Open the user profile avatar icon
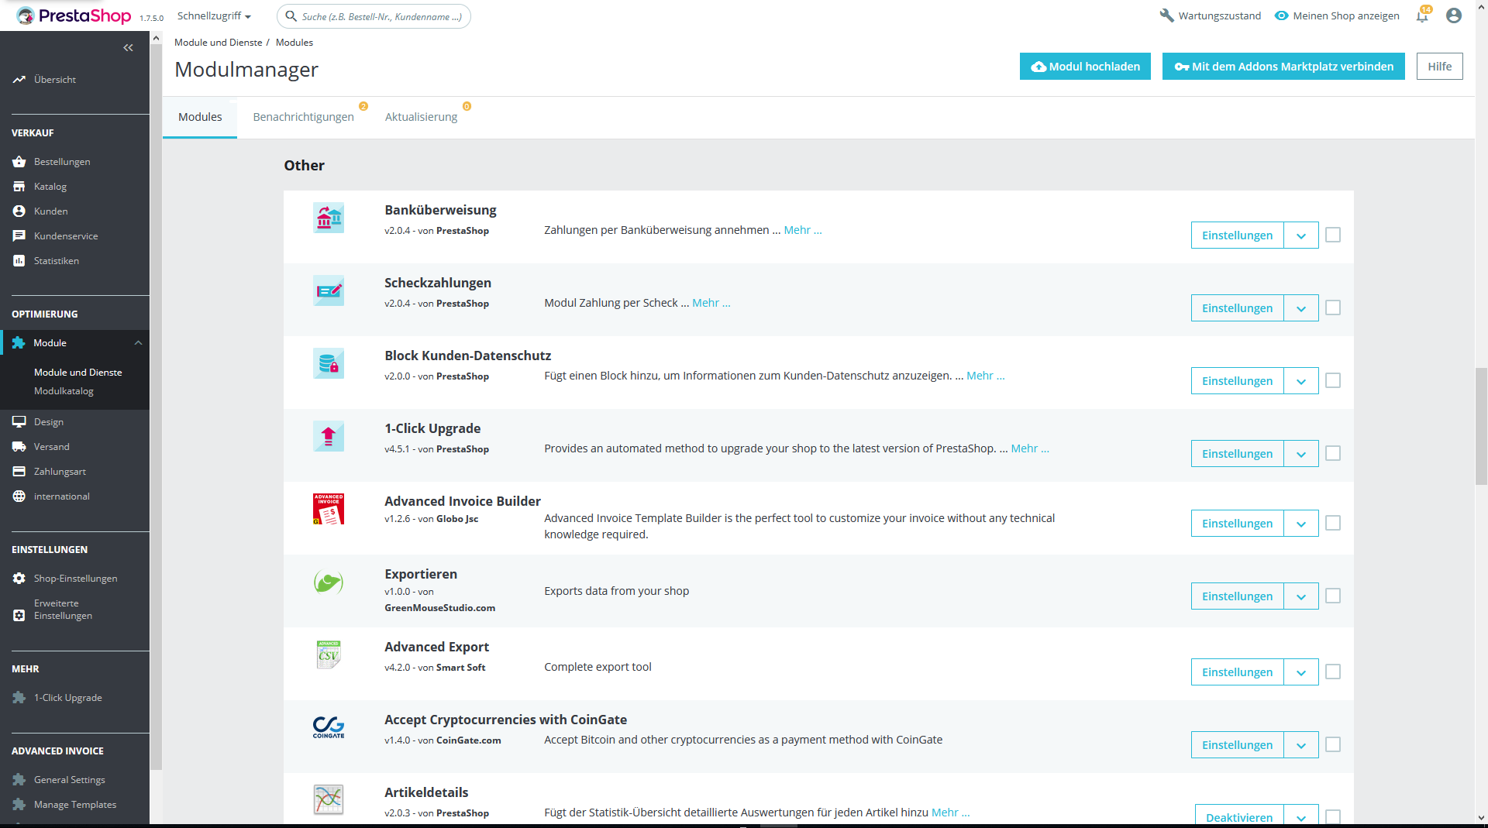Image resolution: width=1488 pixels, height=828 pixels. (x=1454, y=15)
